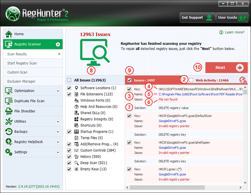
Task: Expand the Optimization sidebar section
Action: click(58, 91)
